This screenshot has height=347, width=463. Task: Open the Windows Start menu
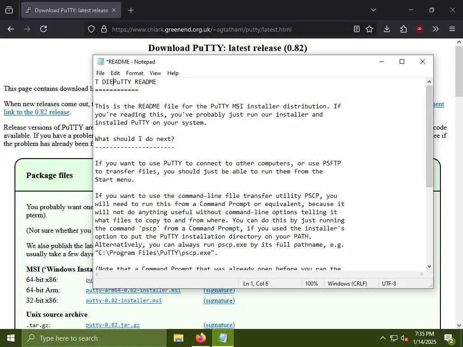click(x=11, y=338)
